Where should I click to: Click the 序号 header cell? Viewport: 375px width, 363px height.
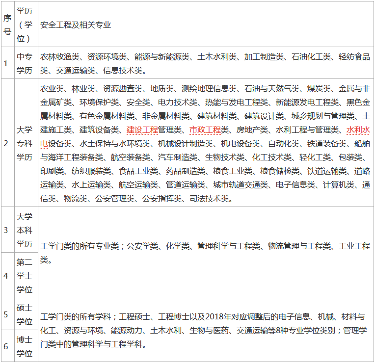[7, 25]
